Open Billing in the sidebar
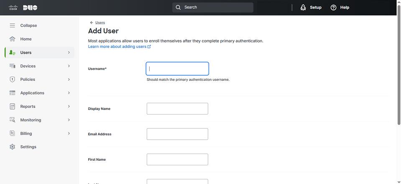The image size is (401, 184). coord(26,133)
